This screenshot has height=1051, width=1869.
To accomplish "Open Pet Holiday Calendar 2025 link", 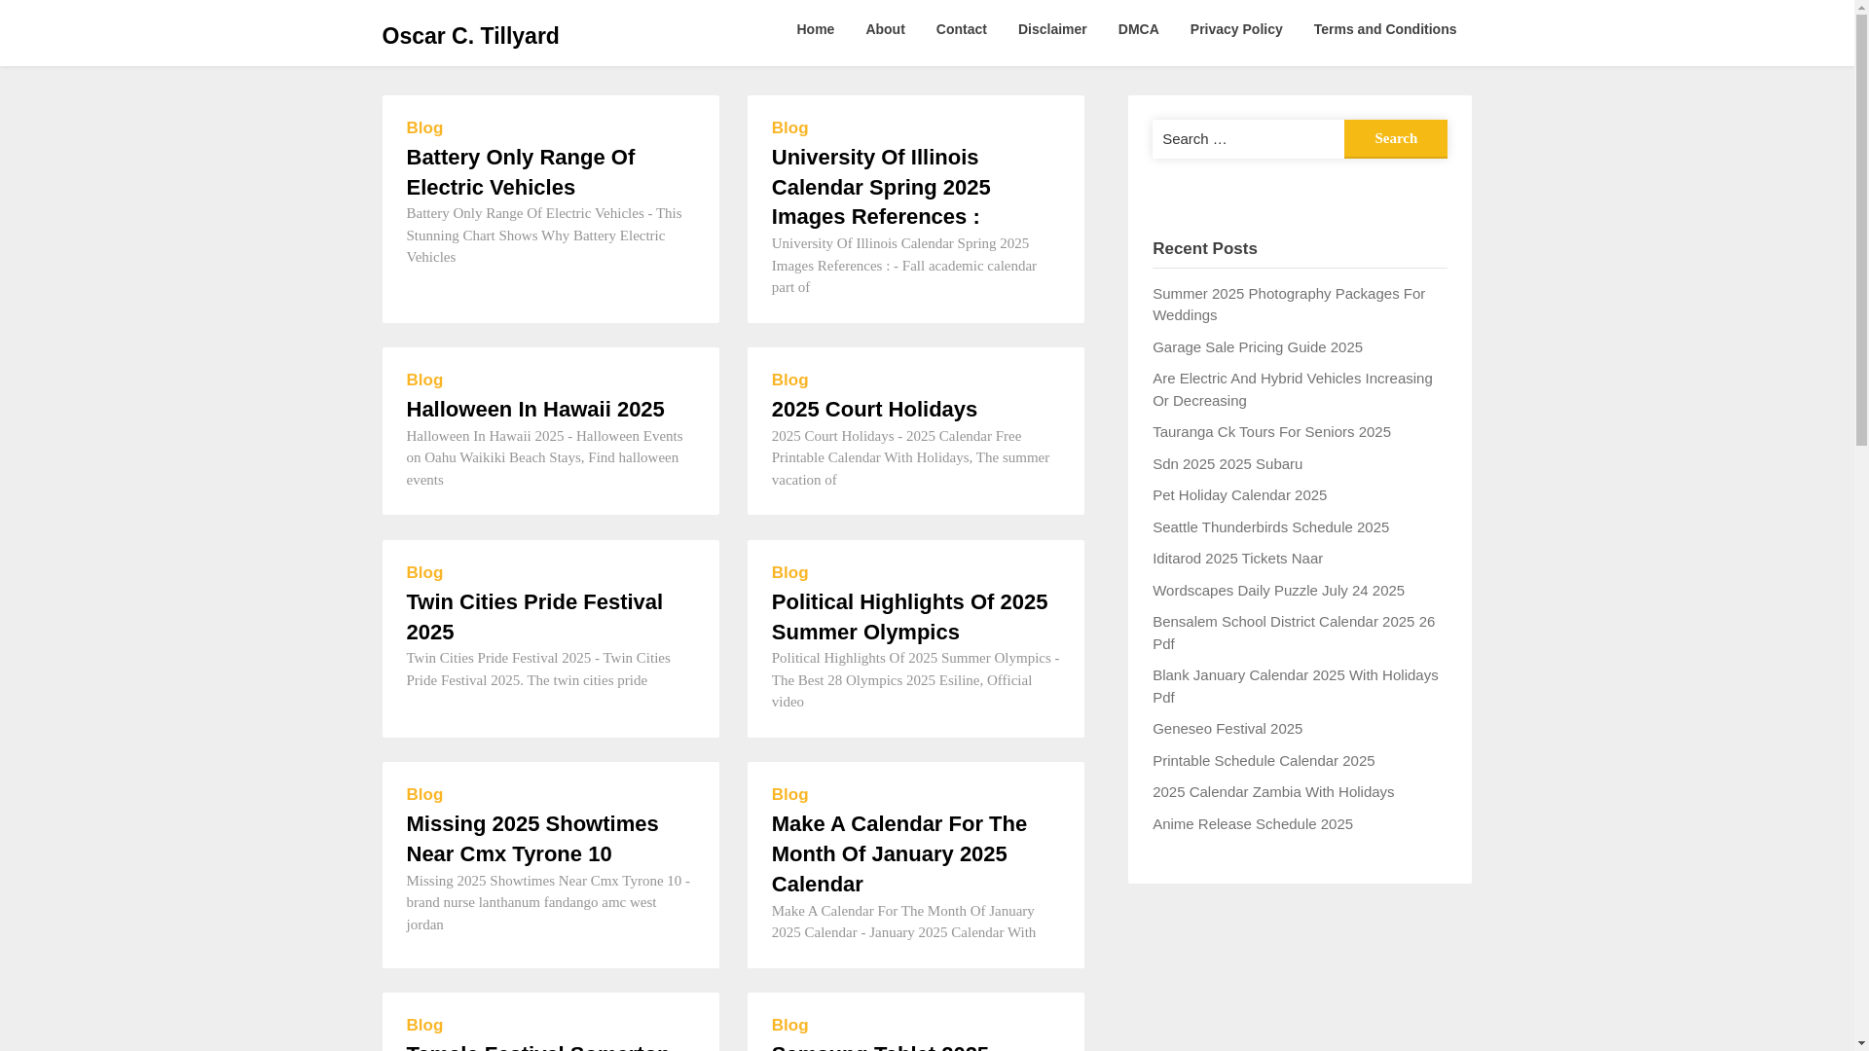I will [1239, 495].
